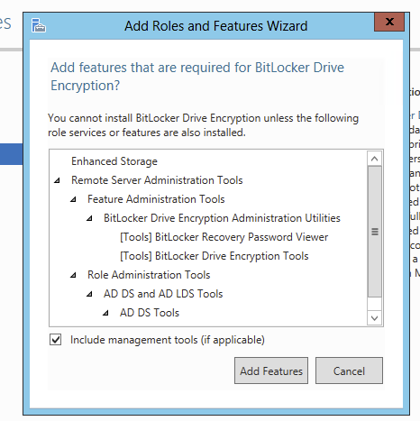This screenshot has height=421, width=420.
Task: Click the scroll up arrow in feature list
Action: pos(374,159)
